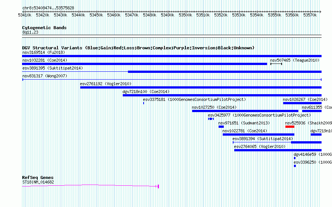Click the RefSeq Genes track heading
332x207 pixels.
pyautogui.click(x=38, y=177)
